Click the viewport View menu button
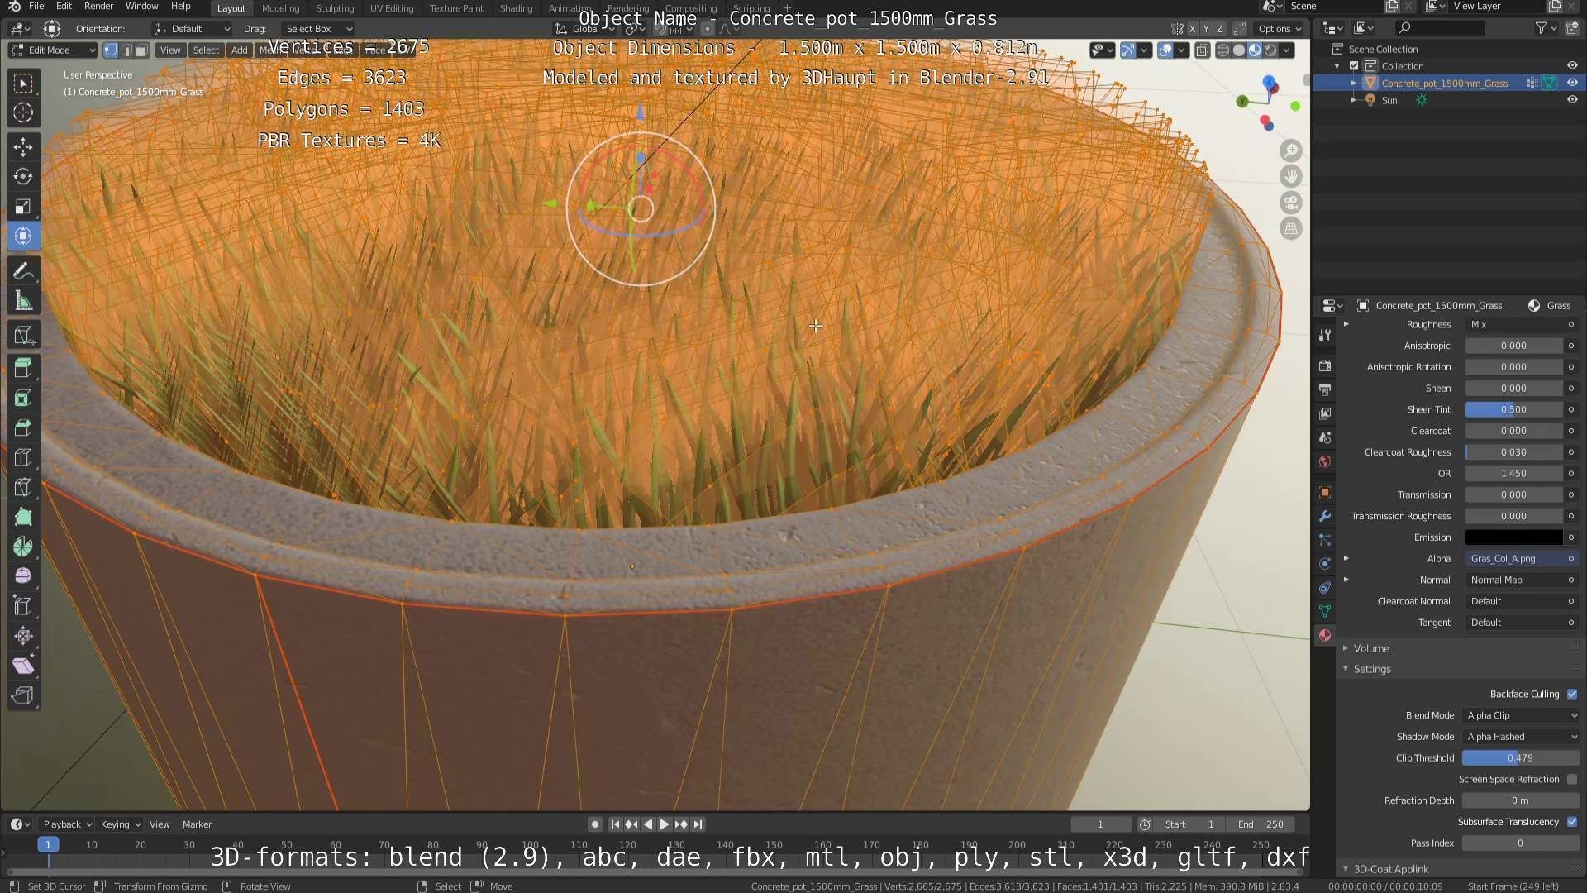The width and height of the screenshot is (1587, 893). 170,50
